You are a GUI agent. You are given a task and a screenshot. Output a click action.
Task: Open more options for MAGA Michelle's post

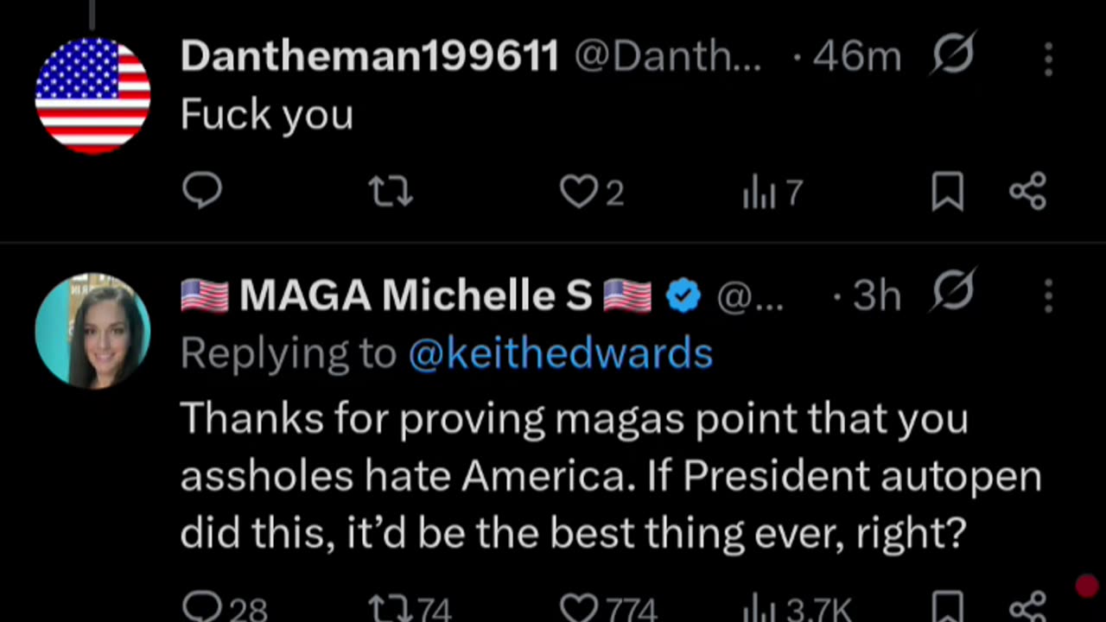point(1048,296)
